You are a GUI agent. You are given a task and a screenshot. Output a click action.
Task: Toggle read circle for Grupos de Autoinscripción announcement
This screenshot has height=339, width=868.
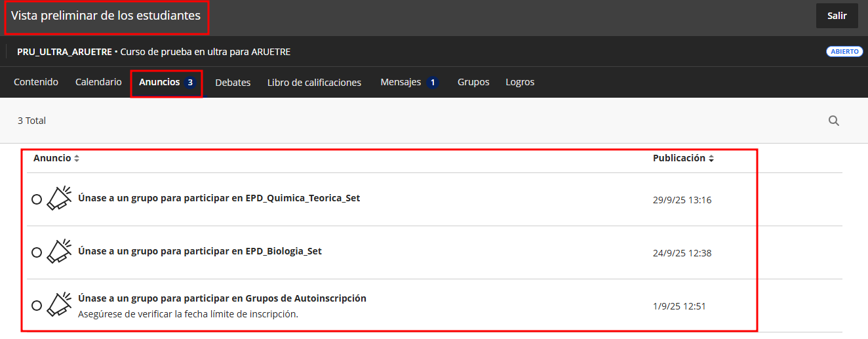(37, 306)
